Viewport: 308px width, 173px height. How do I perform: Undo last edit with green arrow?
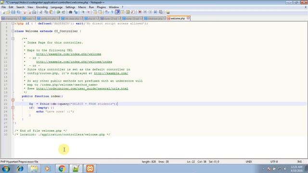point(58,12)
